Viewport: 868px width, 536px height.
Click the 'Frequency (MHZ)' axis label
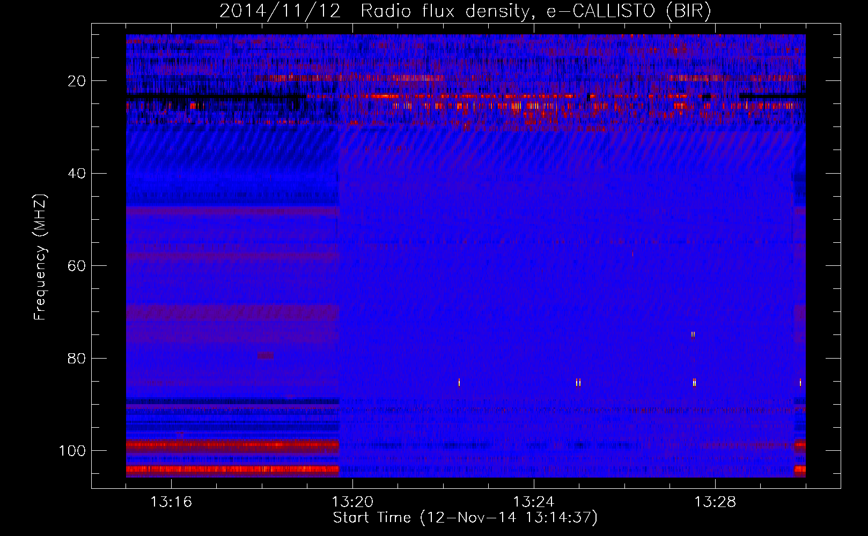[x=40, y=257]
